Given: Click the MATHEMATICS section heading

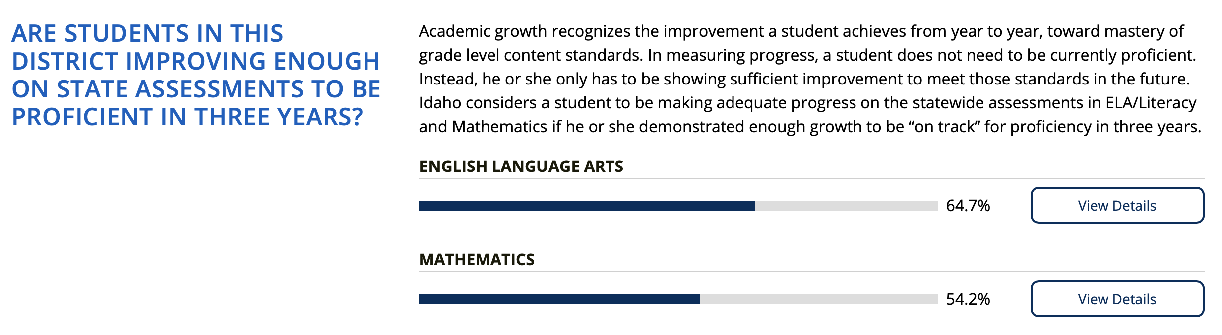Looking at the screenshot, I should click(x=477, y=259).
